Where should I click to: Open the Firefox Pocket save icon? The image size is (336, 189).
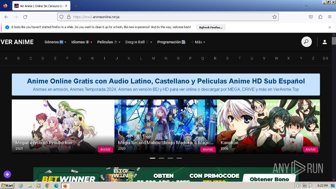[311, 17]
